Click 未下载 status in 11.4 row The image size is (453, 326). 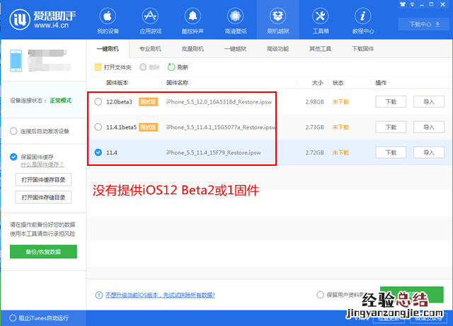(x=340, y=152)
